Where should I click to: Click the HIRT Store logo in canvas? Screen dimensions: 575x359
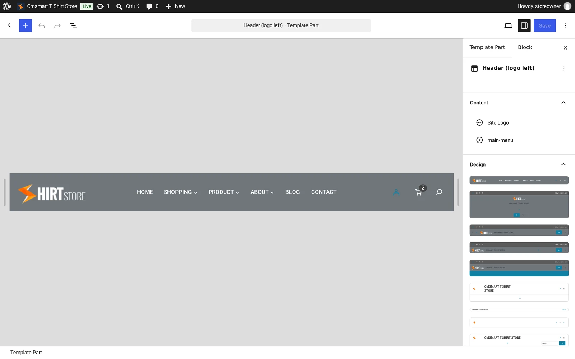point(52,194)
